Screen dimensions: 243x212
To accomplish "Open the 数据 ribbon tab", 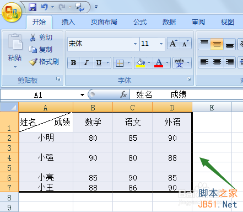I will [x=169, y=22].
